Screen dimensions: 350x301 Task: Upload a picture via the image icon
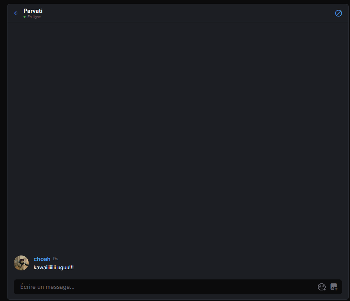point(334,287)
